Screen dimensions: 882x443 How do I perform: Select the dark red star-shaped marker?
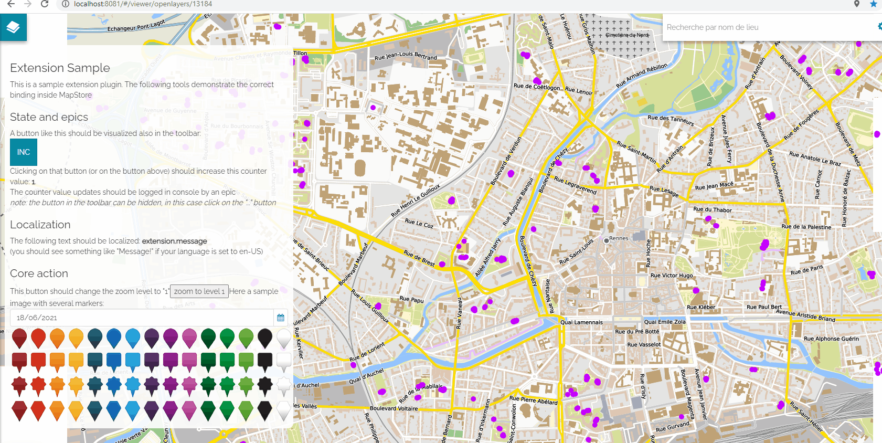19,386
